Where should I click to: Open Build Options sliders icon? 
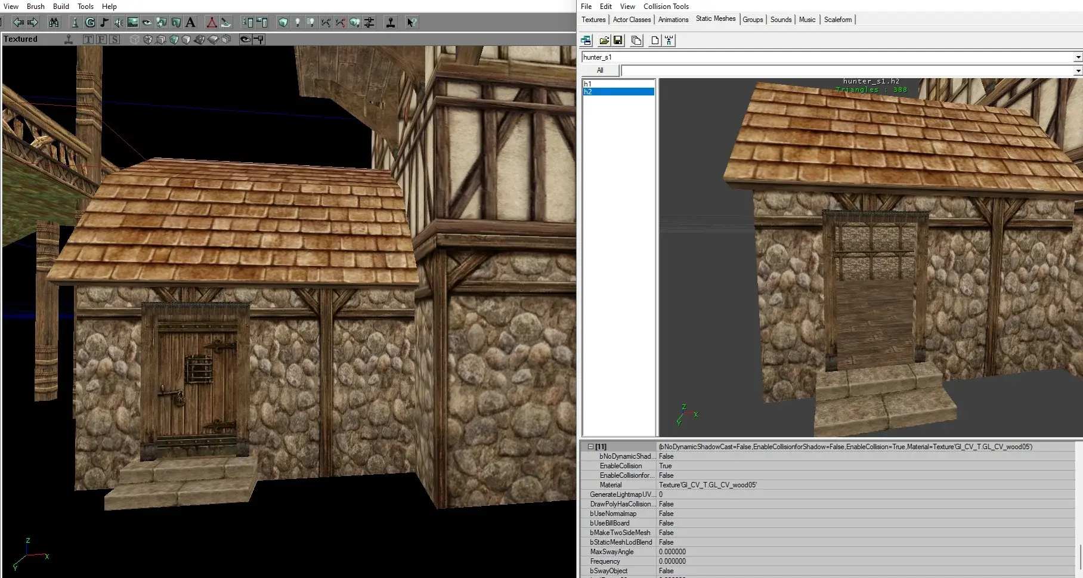point(369,23)
